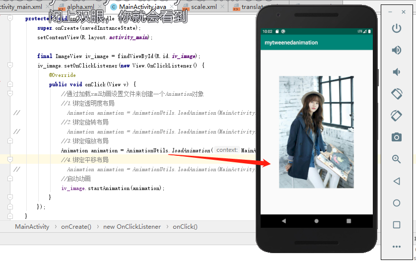Take an emulator screenshot with camera icon
416x263 pixels.
[x=396, y=137]
